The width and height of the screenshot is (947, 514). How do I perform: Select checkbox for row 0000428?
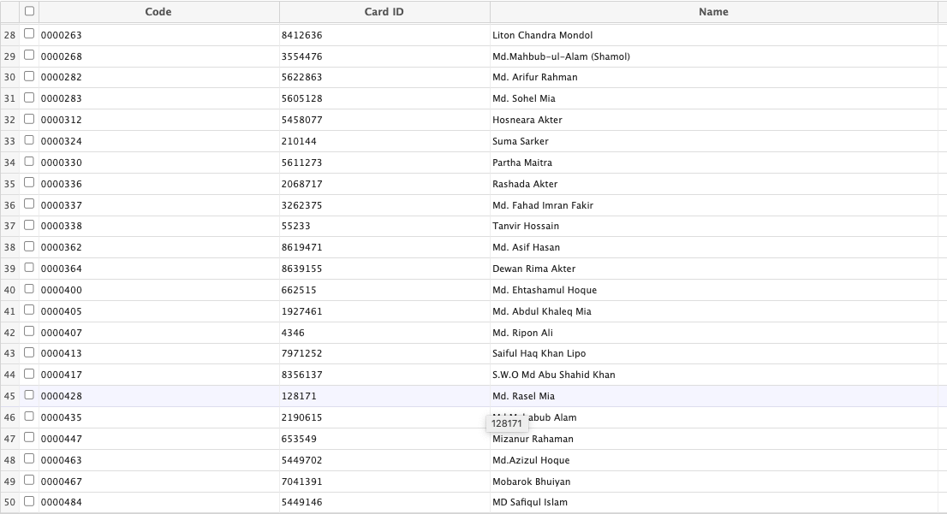(x=30, y=395)
